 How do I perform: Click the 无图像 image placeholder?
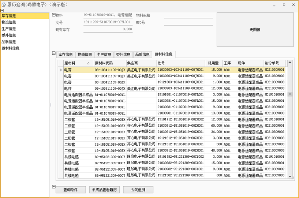click(255, 30)
